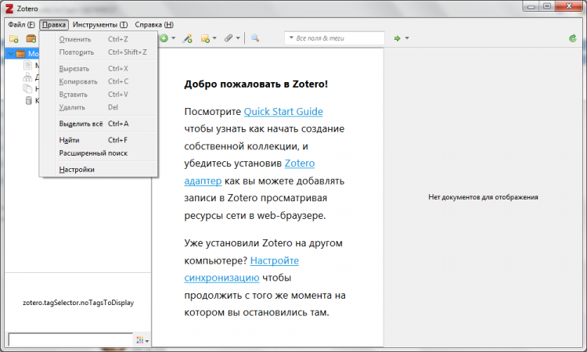Click the New Collection toolbar icon
The image size is (587, 352).
13,38
